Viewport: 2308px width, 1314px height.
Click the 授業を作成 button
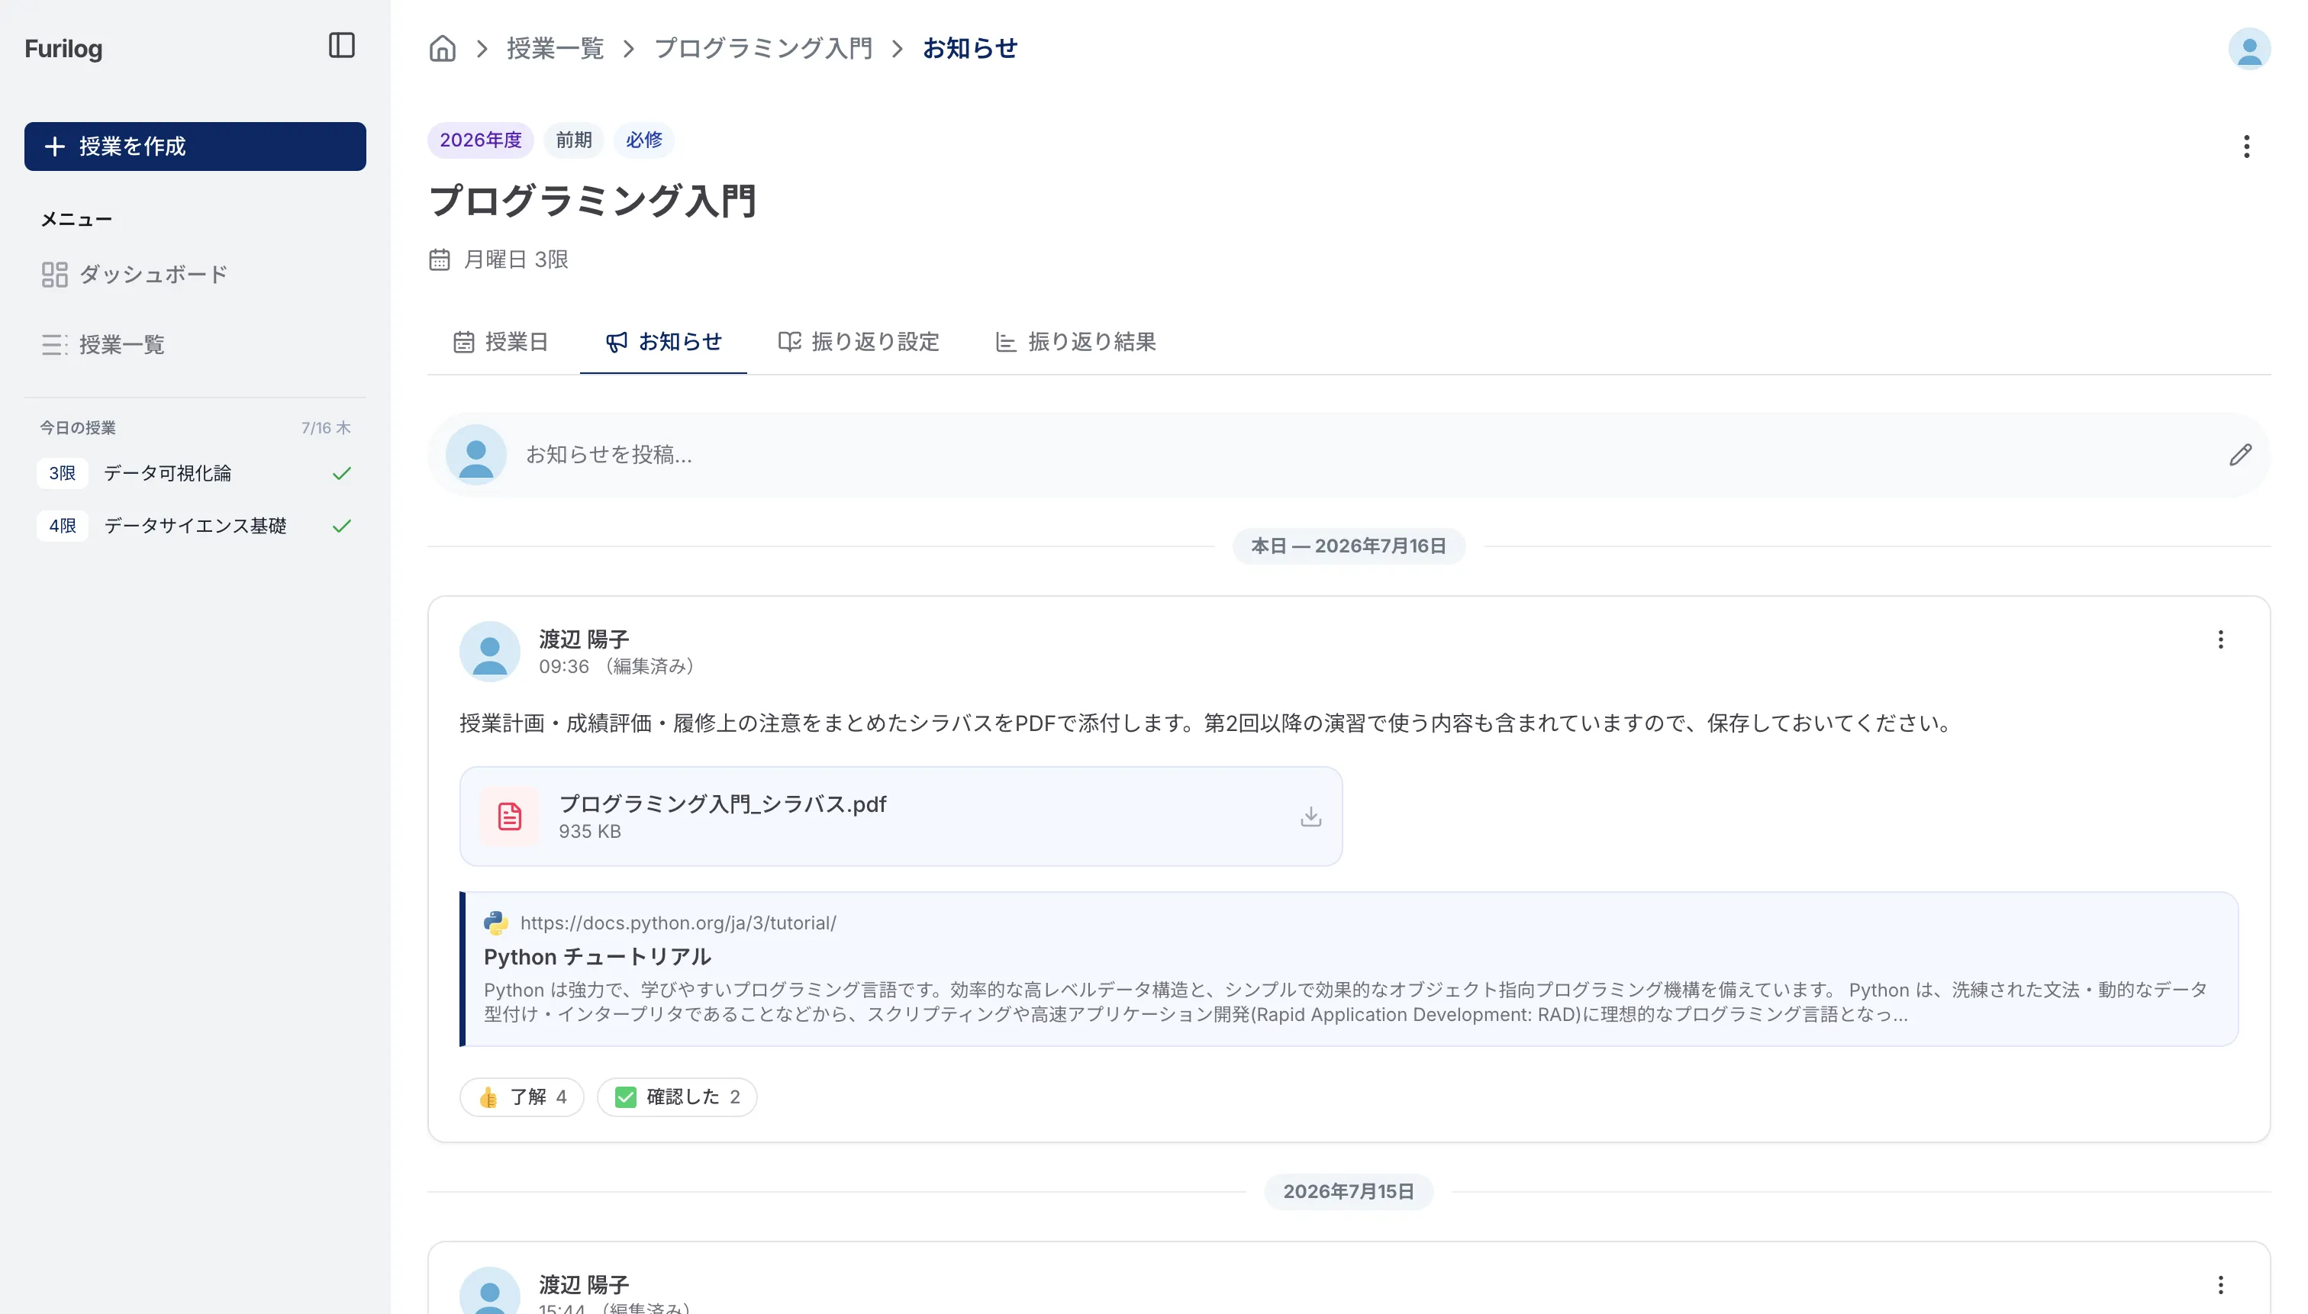(x=195, y=147)
